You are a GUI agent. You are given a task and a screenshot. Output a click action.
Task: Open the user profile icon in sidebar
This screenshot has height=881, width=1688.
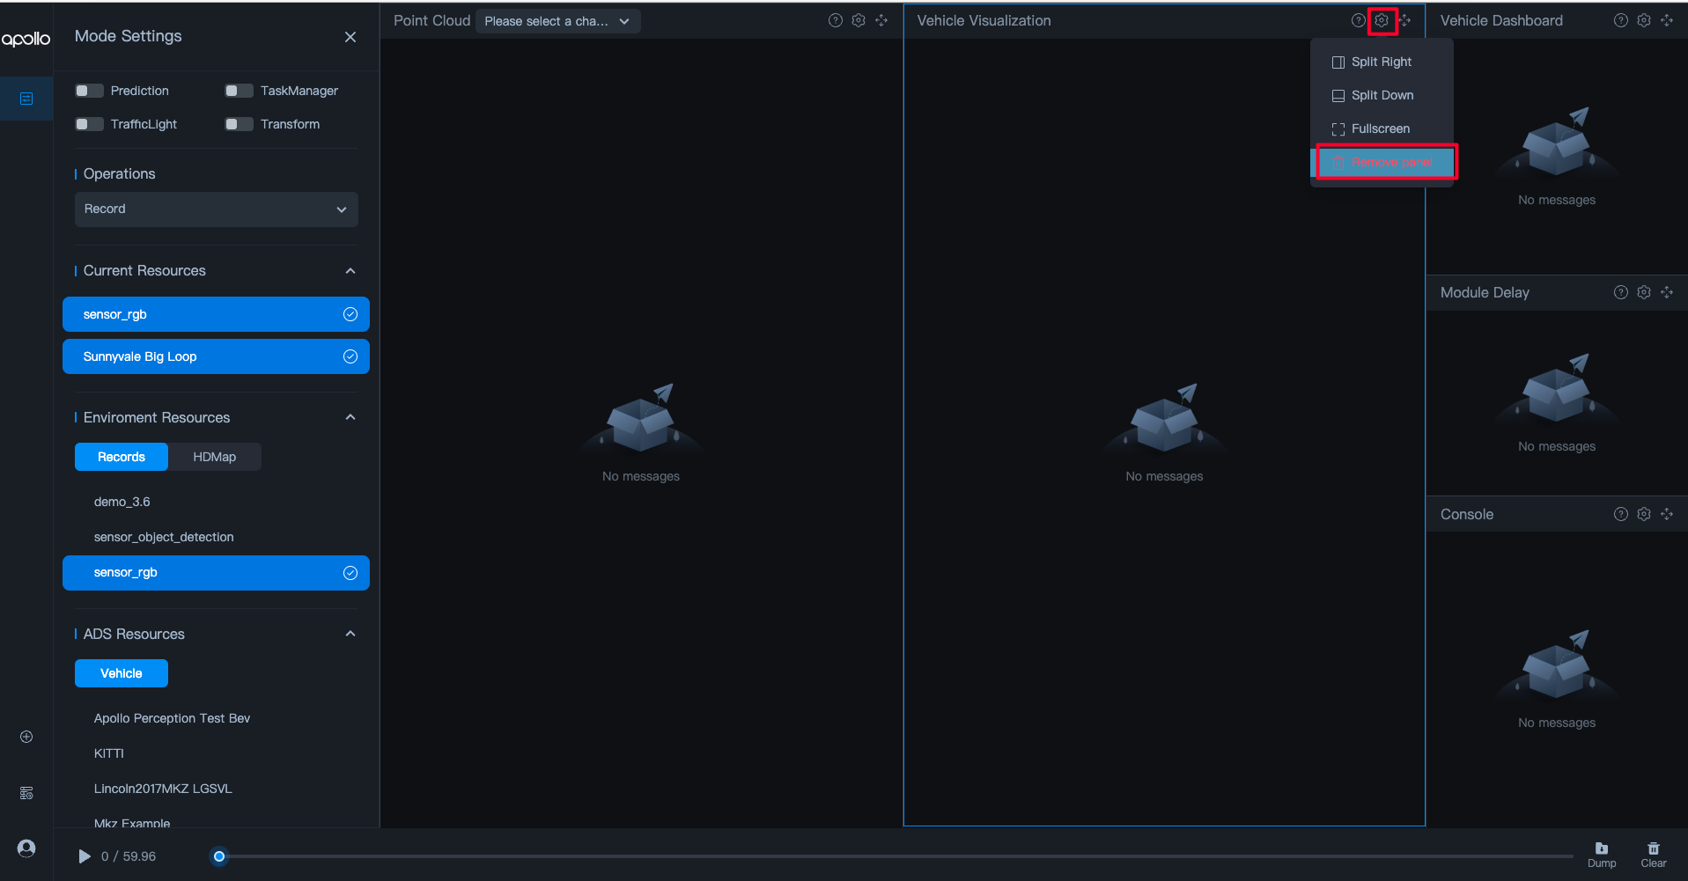click(26, 848)
